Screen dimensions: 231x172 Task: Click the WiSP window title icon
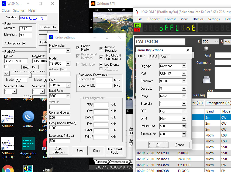click(4, 3)
